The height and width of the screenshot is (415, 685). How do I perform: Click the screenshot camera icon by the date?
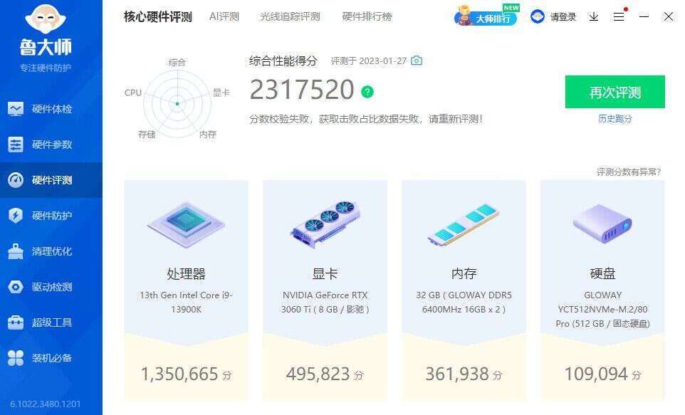pyautogui.click(x=417, y=61)
